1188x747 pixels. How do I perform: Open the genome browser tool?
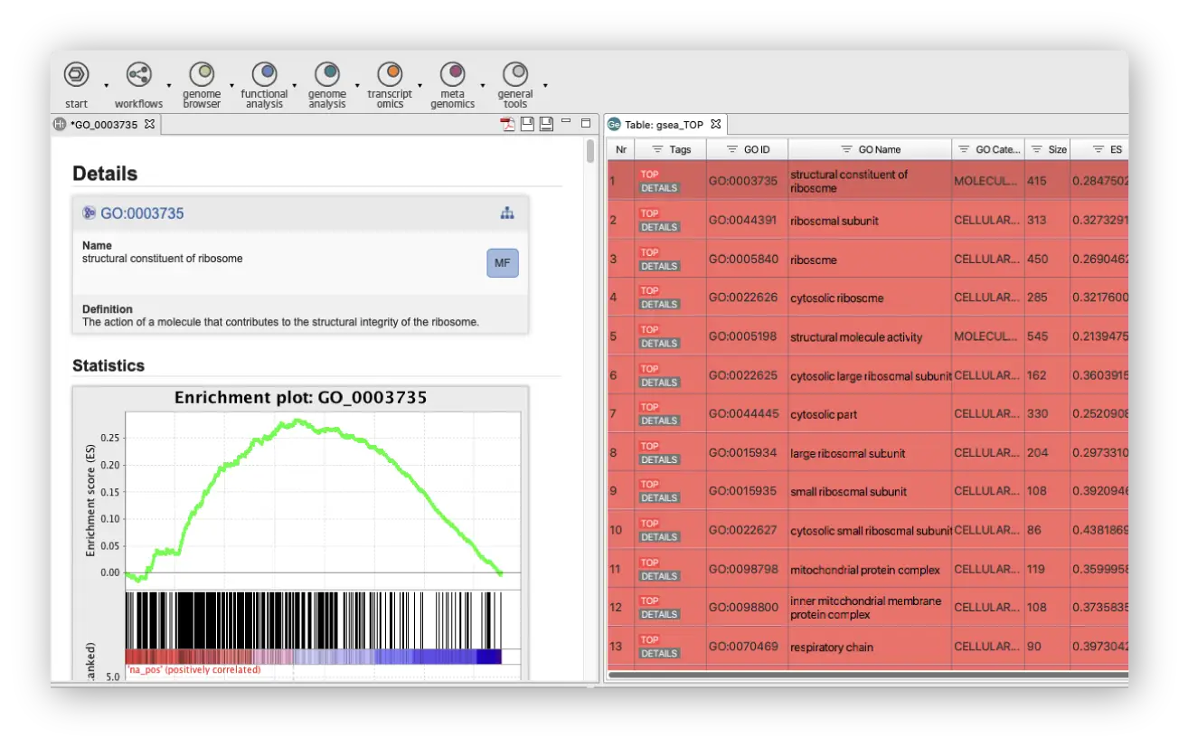202,74
